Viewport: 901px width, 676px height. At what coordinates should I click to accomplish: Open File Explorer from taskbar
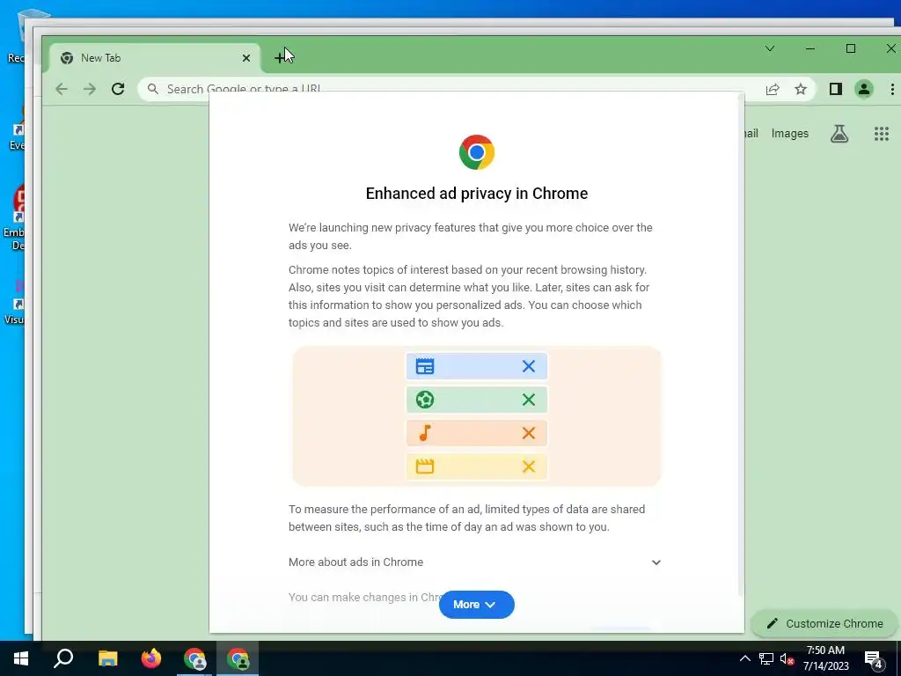[x=107, y=658]
